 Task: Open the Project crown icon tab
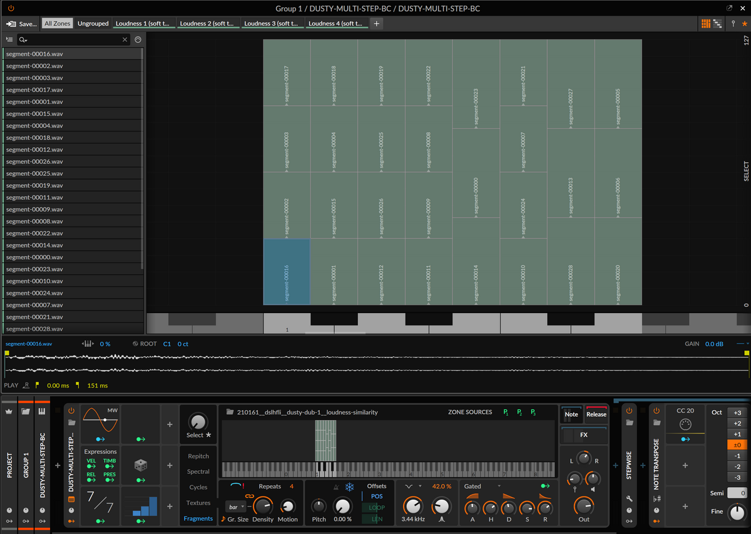click(9, 411)
